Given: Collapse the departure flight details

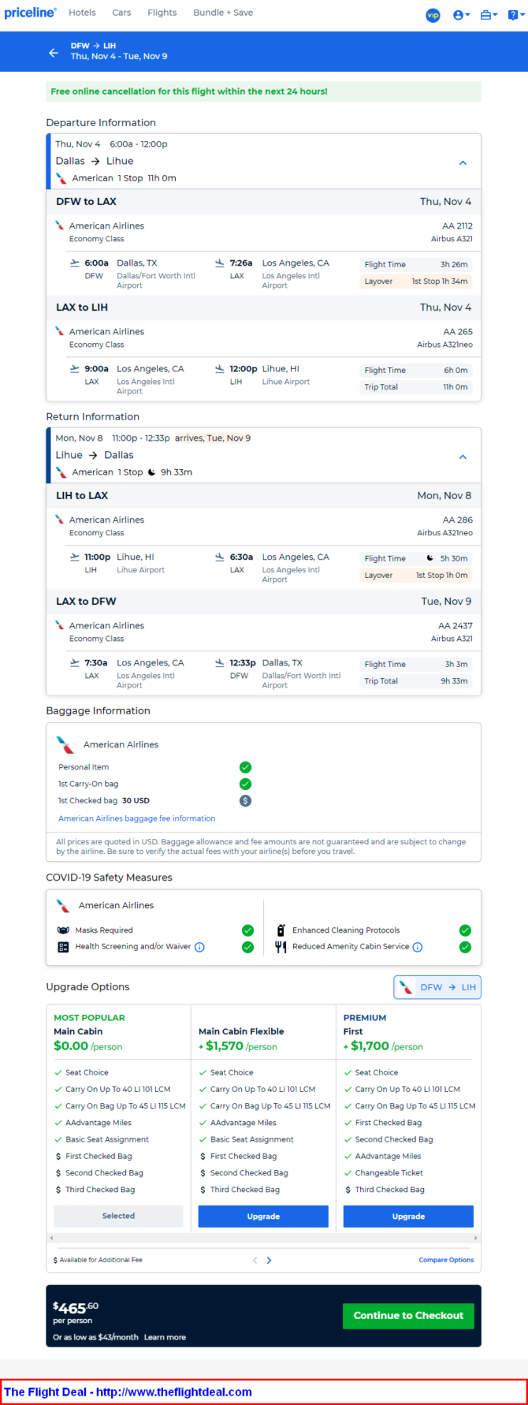Looking at the screenshot, I should click(x=463, y=162).
